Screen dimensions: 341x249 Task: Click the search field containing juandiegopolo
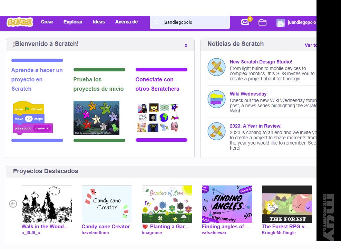click(x=193, y=22)
